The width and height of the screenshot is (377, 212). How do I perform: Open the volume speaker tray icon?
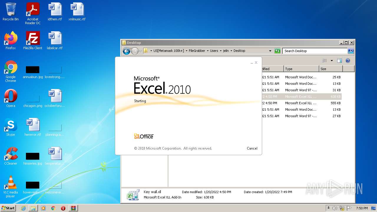coord(335,208)
